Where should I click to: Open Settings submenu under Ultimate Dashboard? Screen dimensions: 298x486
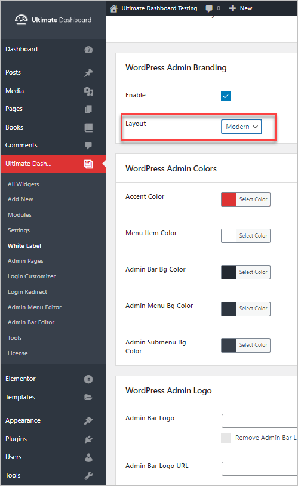click(x=19, y=230)
